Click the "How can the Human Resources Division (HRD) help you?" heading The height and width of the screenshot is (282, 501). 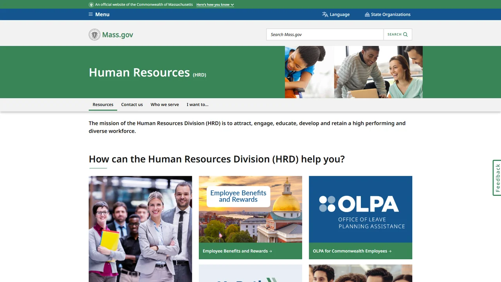click(x=217, y=159)
